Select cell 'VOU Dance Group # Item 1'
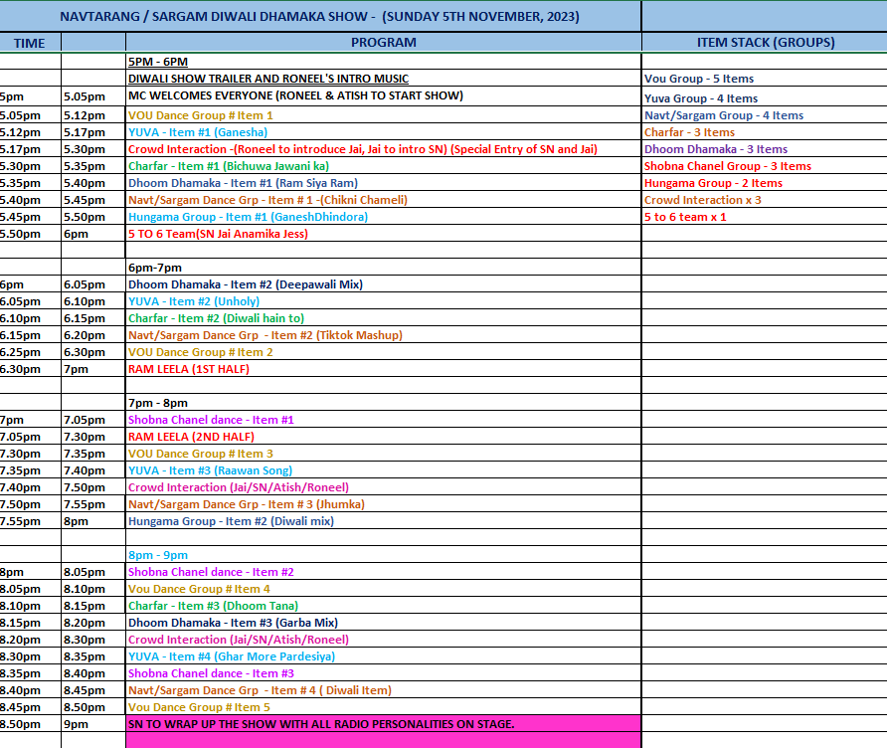The height and width of the screenshot is (748, 887). pos(384,115)
